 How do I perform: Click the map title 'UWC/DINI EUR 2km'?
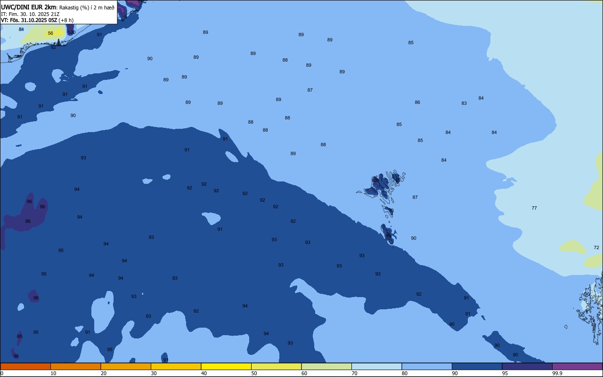(28, 7)
